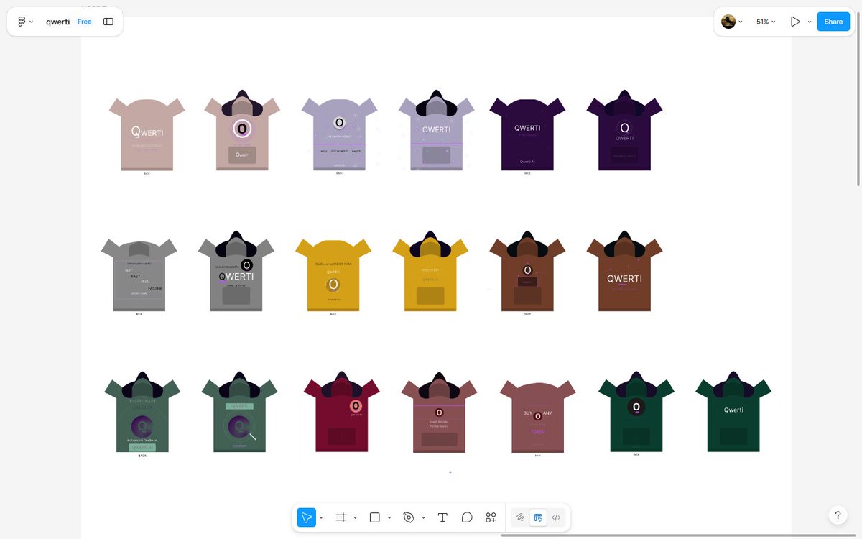The height and width of the screenshot is (539, 862).
Task: Select the dark green Qwerti text shirt
Action: click(733, 412)
